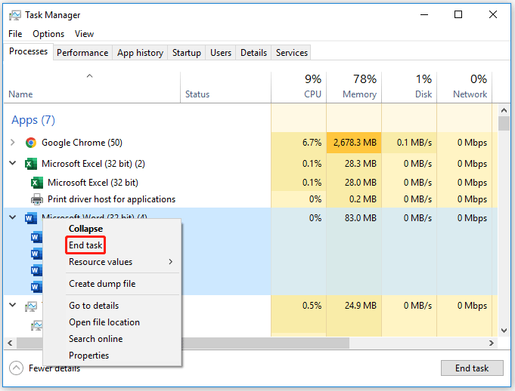Click the Google Chrome app icon
Viewport: 515px width, 391px height.
[31, 143]
